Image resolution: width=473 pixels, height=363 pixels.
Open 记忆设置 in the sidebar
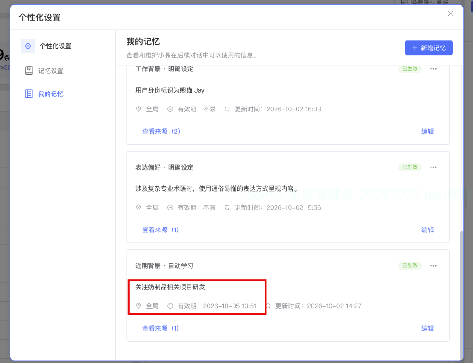(x=51, y=71)
